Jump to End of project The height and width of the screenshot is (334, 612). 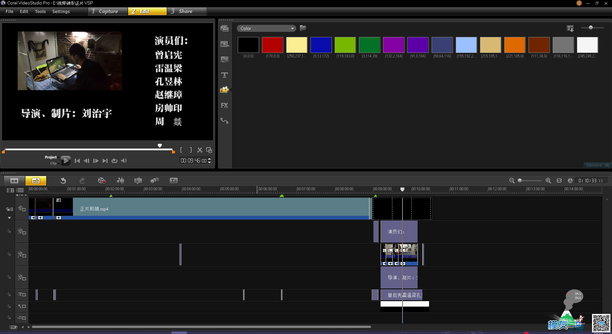[x=105, y=161]
